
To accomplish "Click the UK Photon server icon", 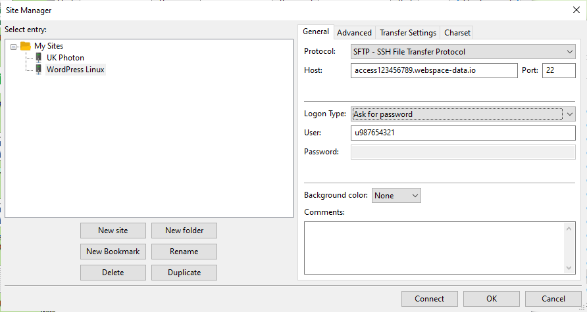I will 39,58.
